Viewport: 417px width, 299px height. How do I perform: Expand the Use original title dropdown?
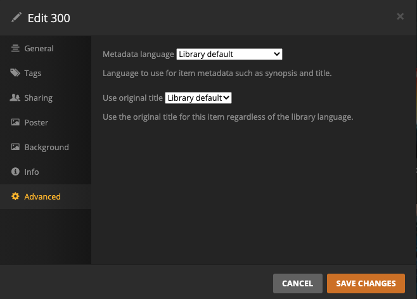[198, 98]
